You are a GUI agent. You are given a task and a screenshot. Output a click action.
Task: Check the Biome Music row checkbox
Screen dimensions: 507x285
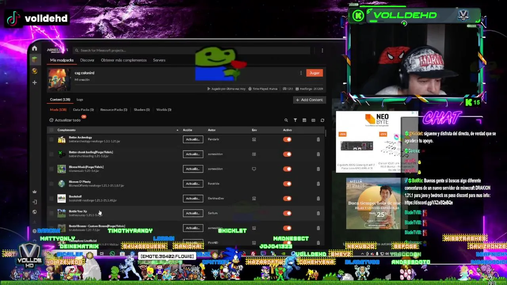tap(51, 169)
